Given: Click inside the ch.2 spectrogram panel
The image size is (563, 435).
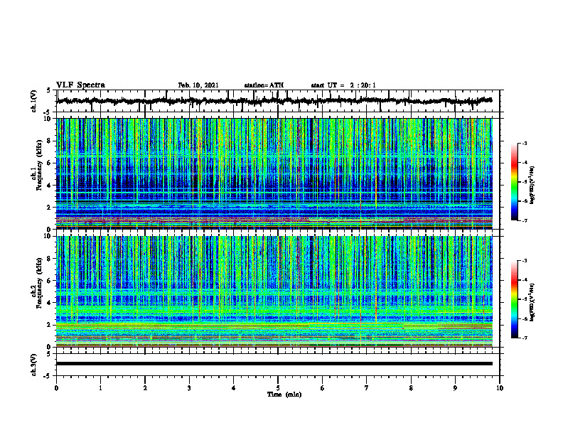Looking at the screenshot, I should [x=274, y=291].
